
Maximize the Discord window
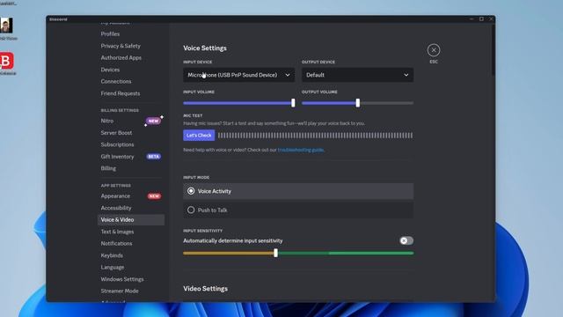[x=481, y=19]
